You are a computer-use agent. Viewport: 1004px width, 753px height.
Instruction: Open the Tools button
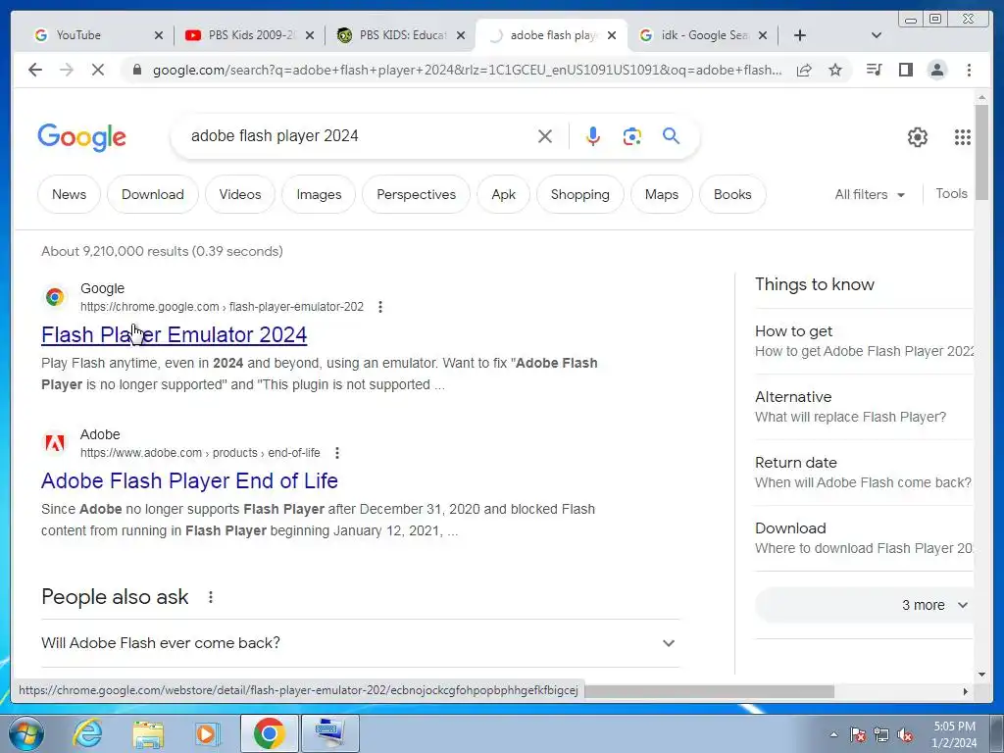pyautogui.click(x=951, y=193)
